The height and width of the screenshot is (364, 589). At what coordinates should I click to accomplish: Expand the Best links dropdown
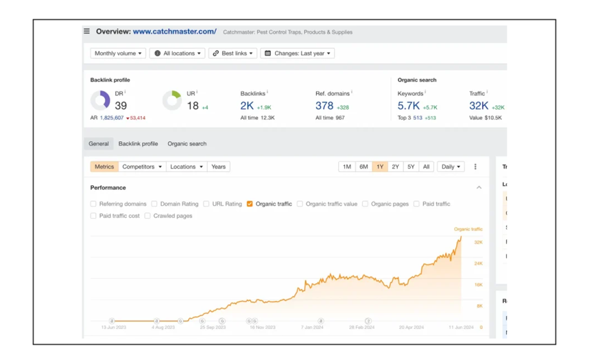pos(233,53)
